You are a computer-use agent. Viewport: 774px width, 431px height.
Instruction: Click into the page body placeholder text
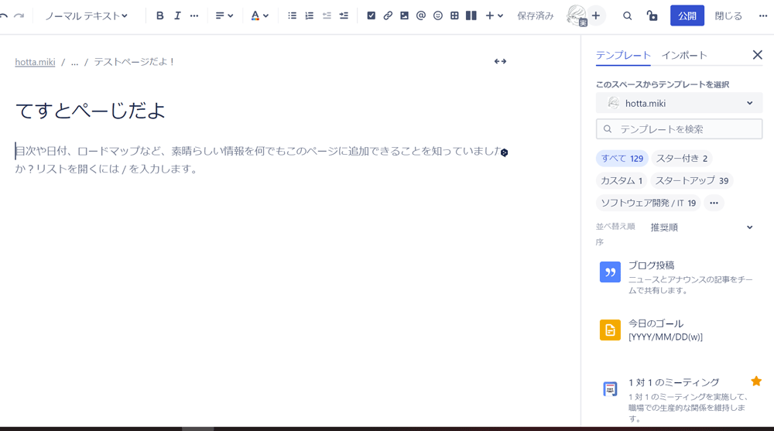point(259,160)
